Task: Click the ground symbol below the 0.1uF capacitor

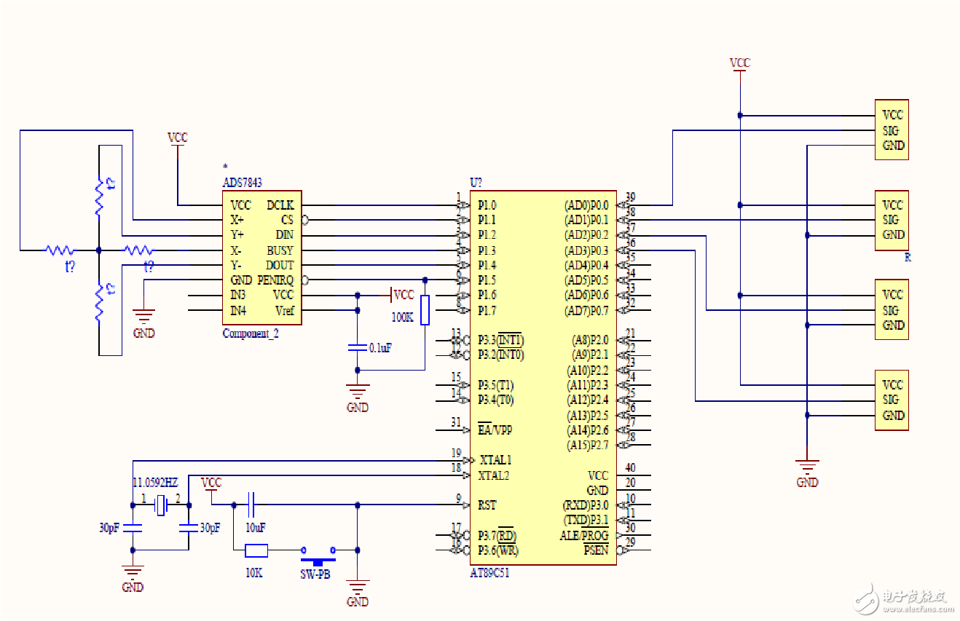Action: click(357, 390)
